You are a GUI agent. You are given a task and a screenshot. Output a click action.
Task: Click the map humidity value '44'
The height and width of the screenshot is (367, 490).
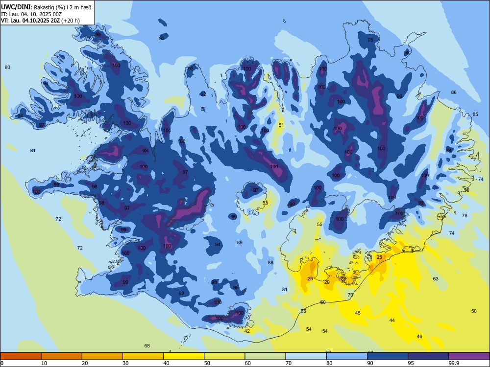392,320
